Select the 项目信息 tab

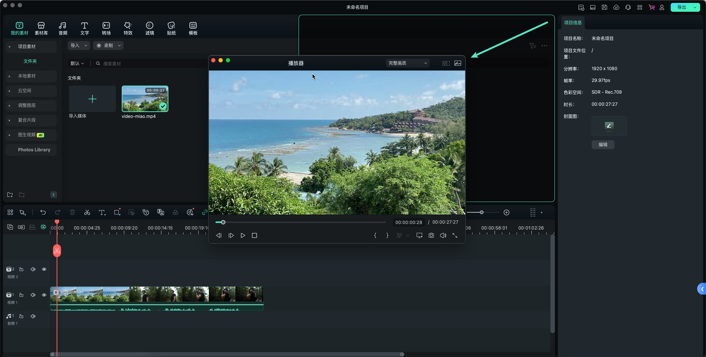tap(573, 23)
